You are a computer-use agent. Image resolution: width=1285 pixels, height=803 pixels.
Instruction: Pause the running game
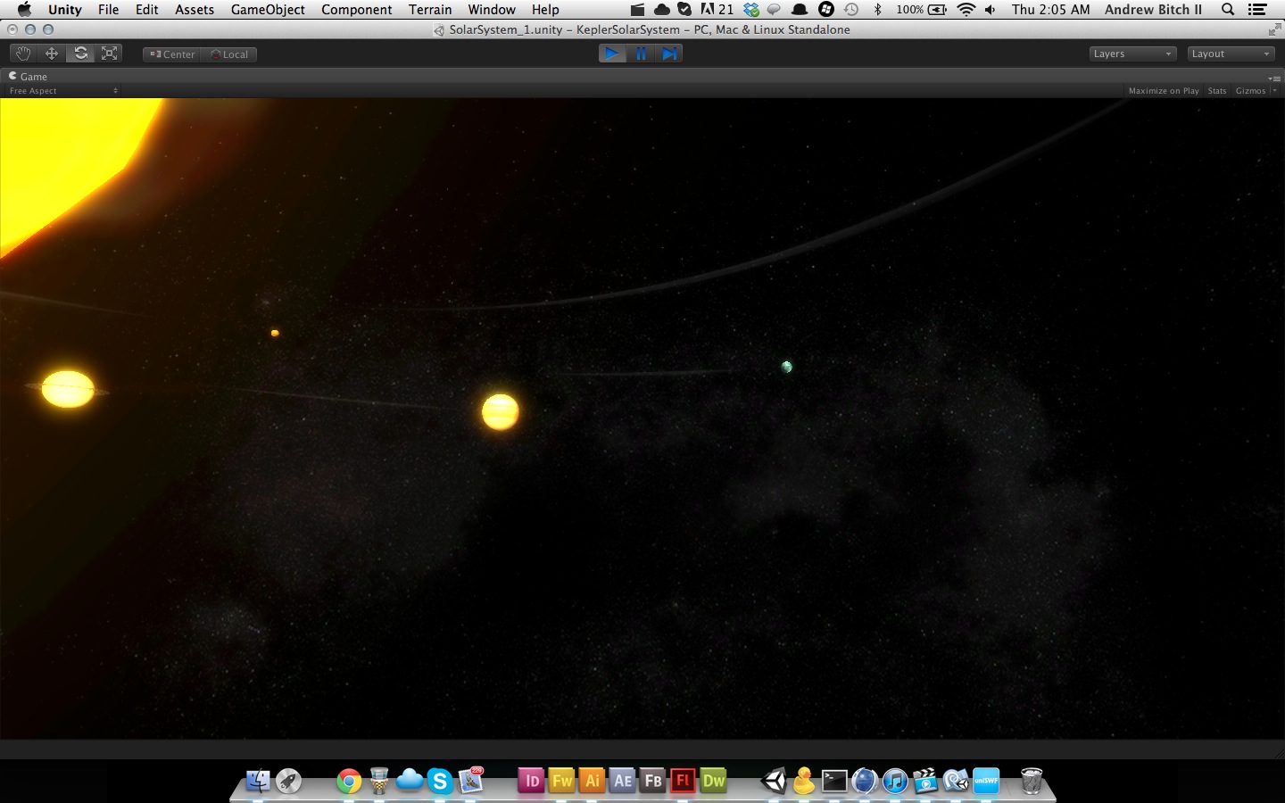point(641,54)
